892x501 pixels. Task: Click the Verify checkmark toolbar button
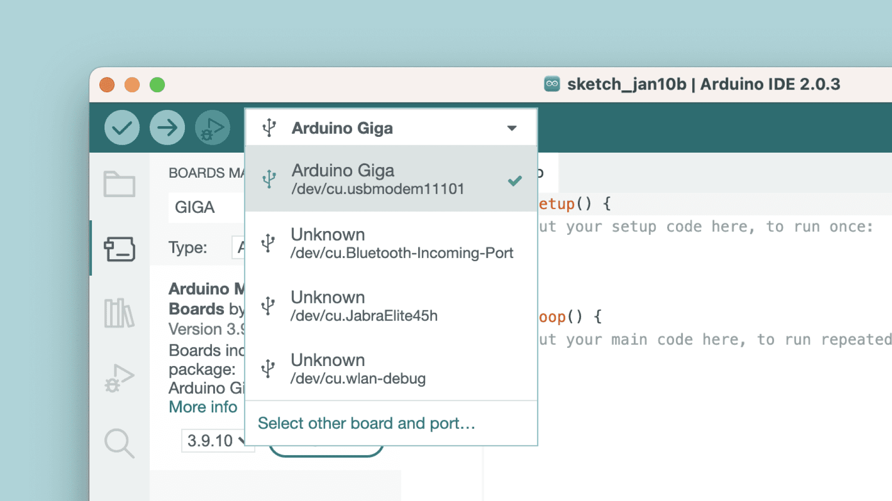[122, 128]
